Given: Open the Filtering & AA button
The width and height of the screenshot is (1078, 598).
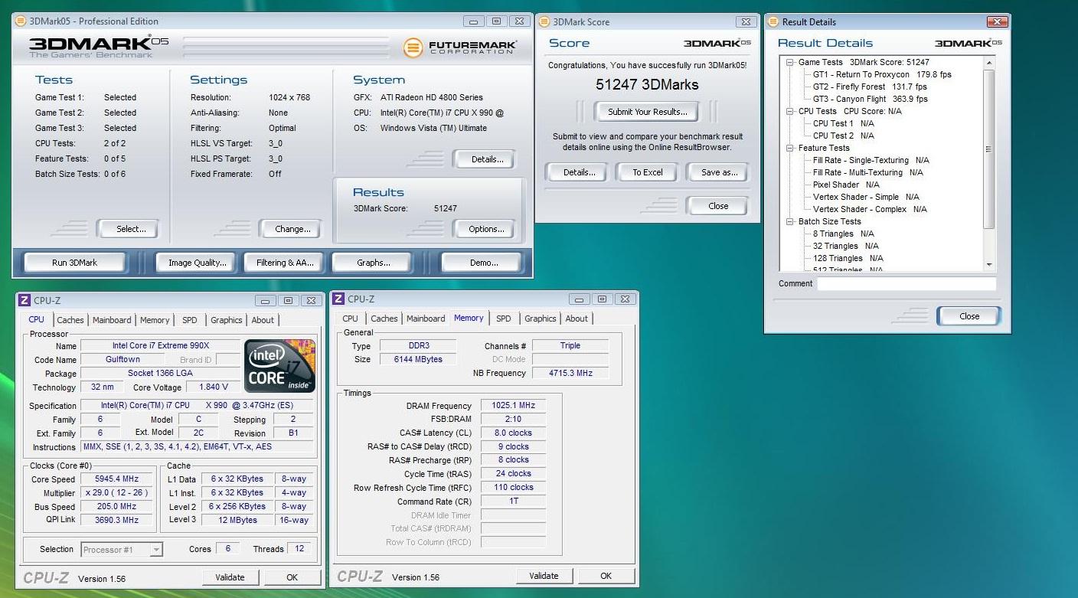Looking at the screenshot, I should 285,263.
